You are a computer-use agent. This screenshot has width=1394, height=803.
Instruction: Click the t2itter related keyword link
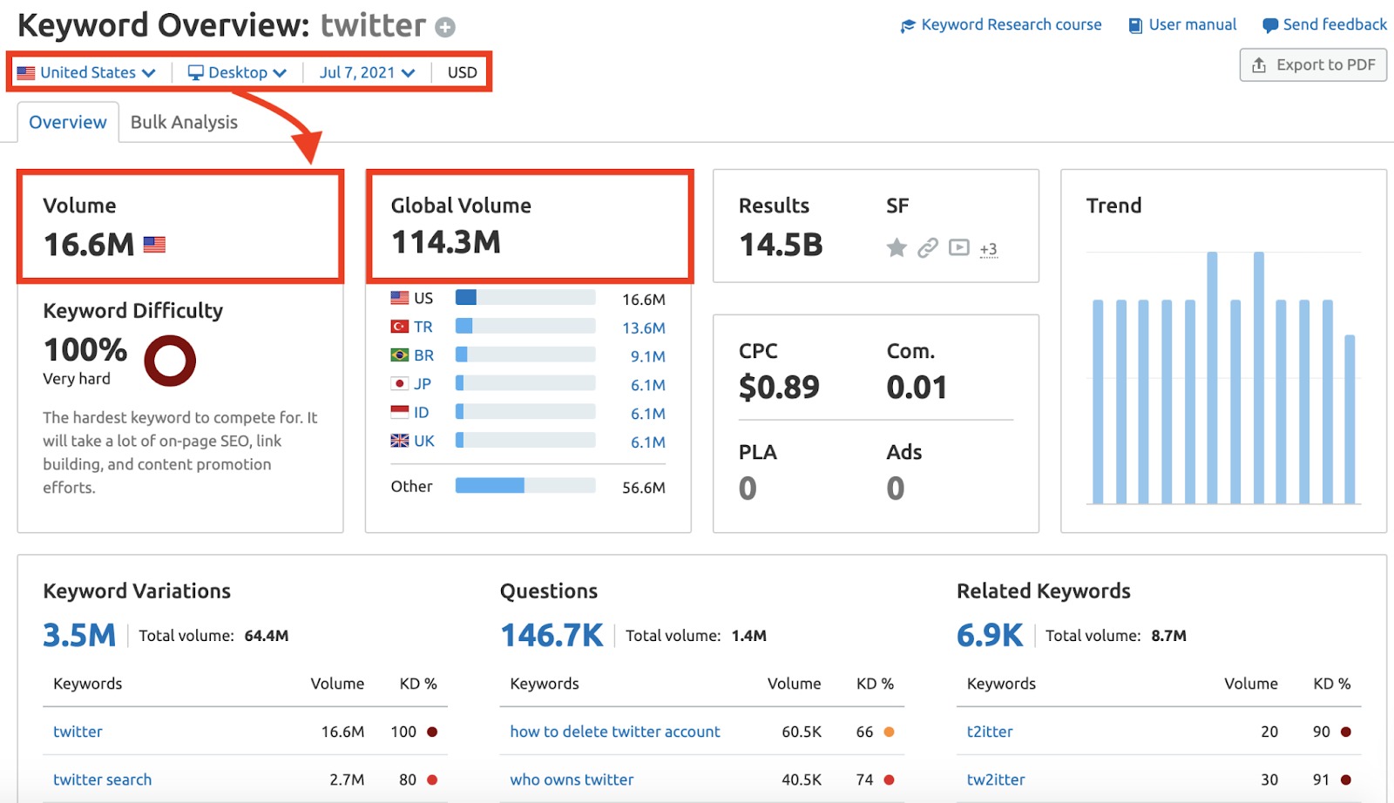pyautogui.click(x=990, y=732)
